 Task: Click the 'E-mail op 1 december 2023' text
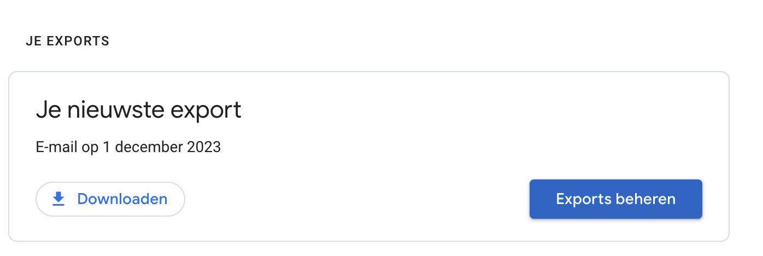point(128,147)
